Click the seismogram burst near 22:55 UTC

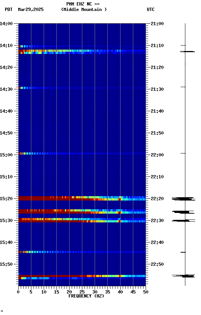184,276
